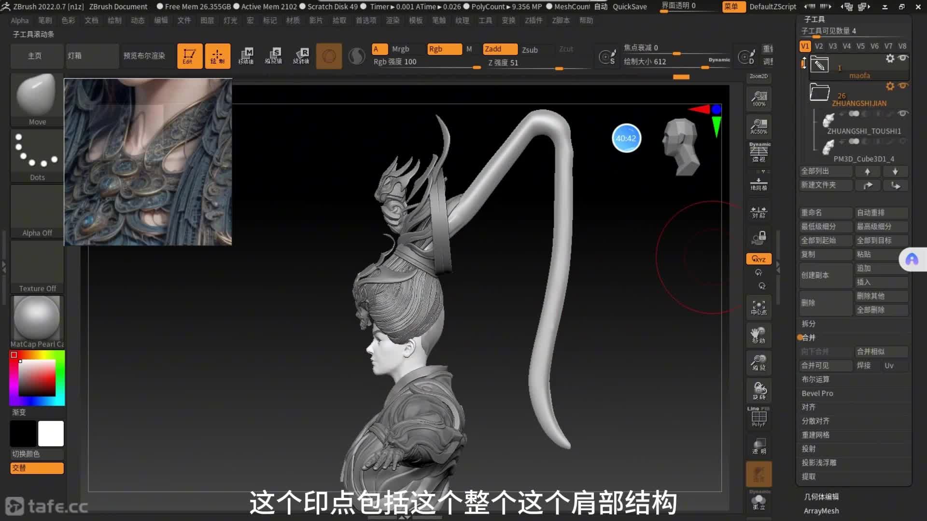Viewport: 927px width, 521px height.
Task: Toggle the PolyF line fill display
Action: (x=759, y=417)
